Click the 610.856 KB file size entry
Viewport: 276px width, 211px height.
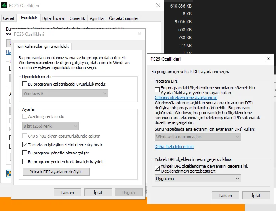pos(181,6)
